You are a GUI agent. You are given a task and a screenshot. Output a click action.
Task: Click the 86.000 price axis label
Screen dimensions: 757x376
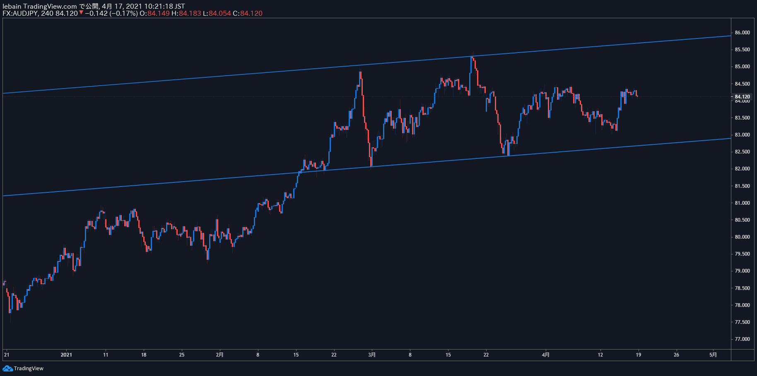coord(742,33)
